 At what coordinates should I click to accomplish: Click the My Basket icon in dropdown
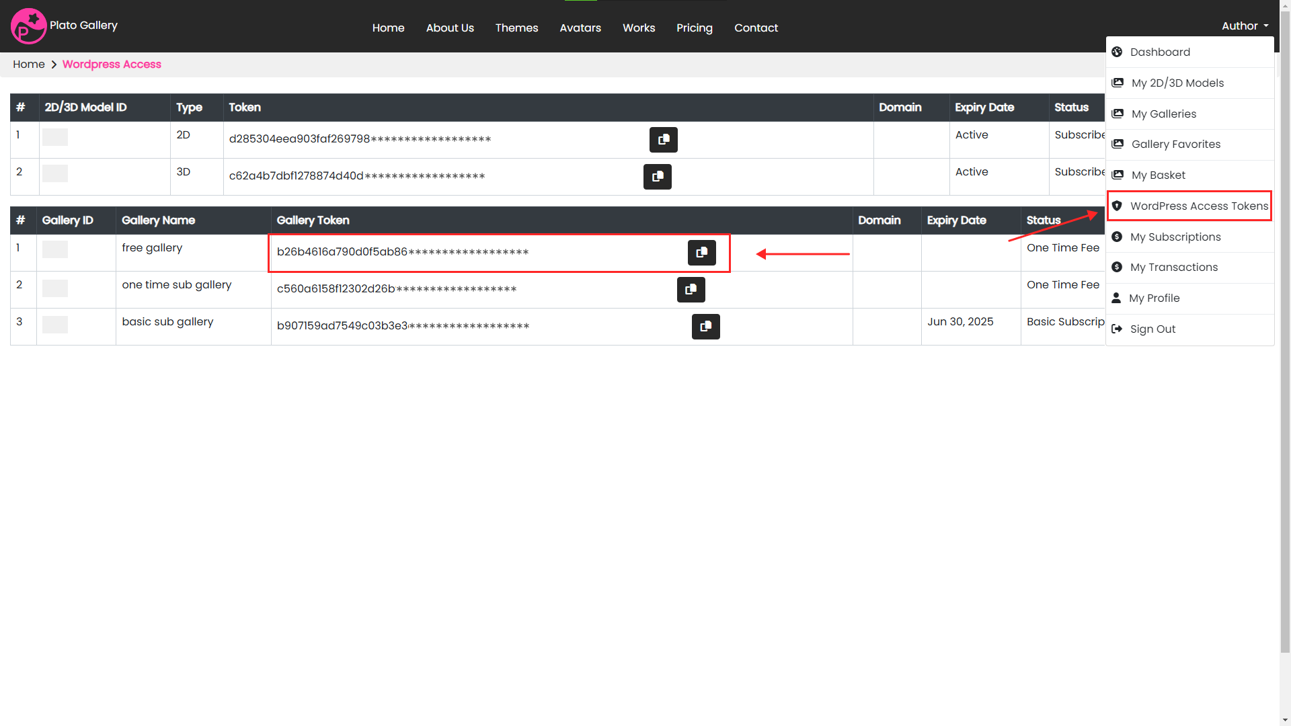[1118, 175]
